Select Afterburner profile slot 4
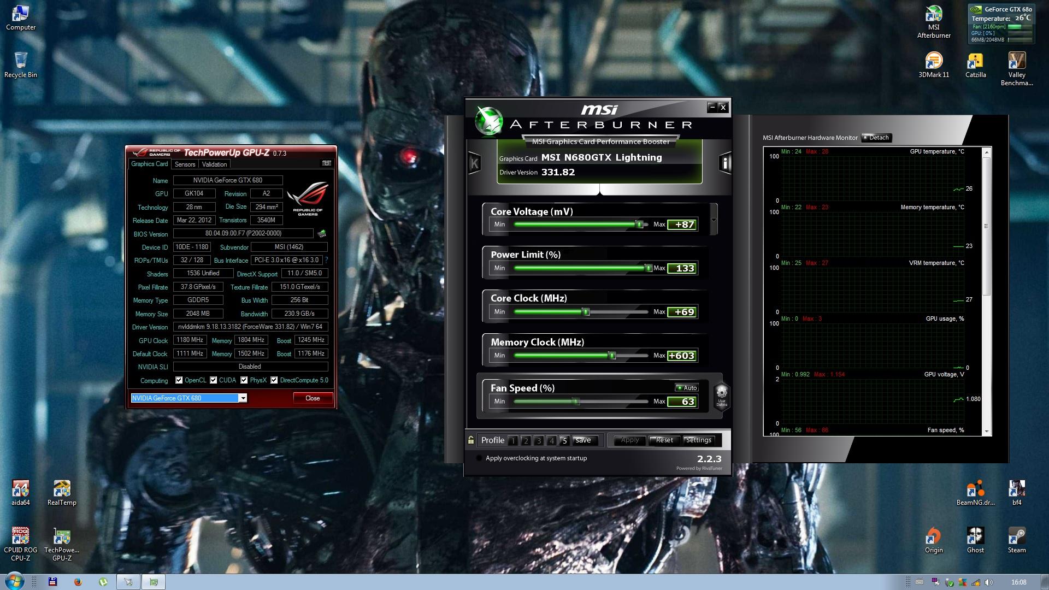 [552, 440]
